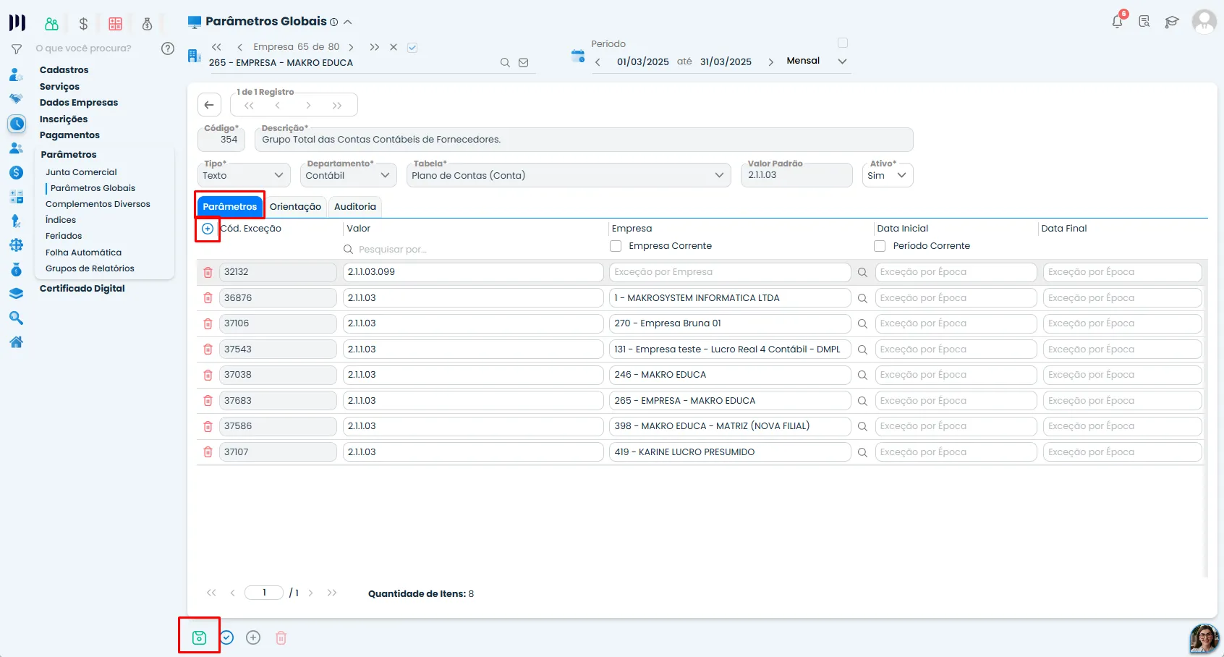This screenshot has height=657, width=1224.
Task: Select the Parâmetros tab
Action: pos(230,207)
